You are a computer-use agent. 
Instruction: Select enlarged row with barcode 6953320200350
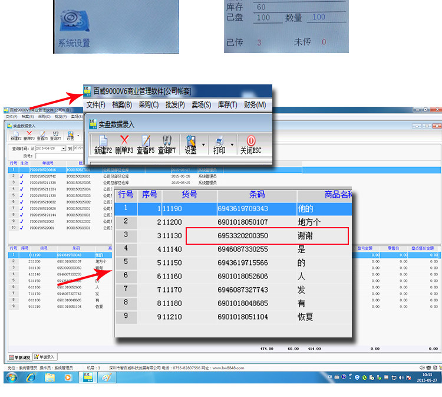click(233, 235)
